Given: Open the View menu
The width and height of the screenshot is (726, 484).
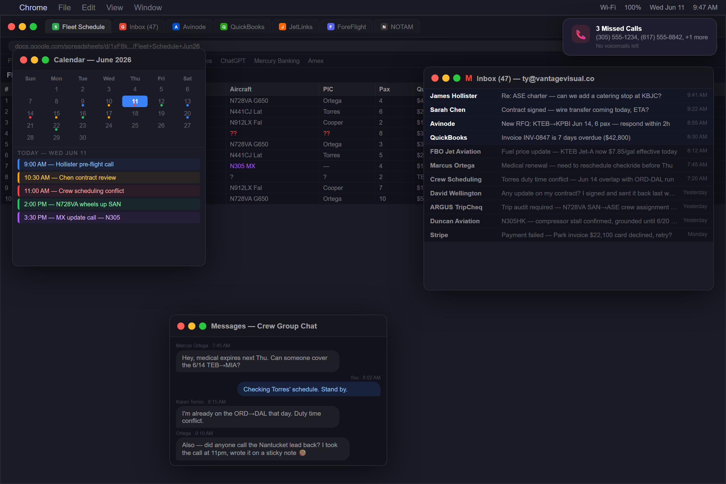Looking at the screenshot, I should [x=115, y=7].
